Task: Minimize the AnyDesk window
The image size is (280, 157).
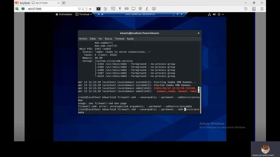Action: tap(246, 3)
